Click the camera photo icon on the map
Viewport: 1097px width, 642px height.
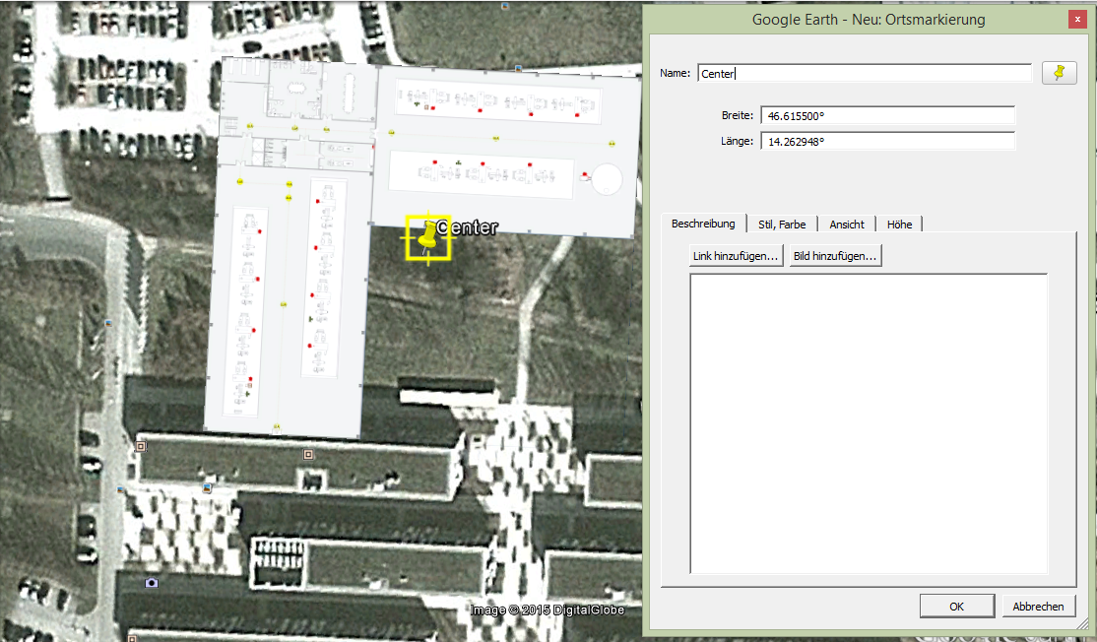tap(151, 583)
